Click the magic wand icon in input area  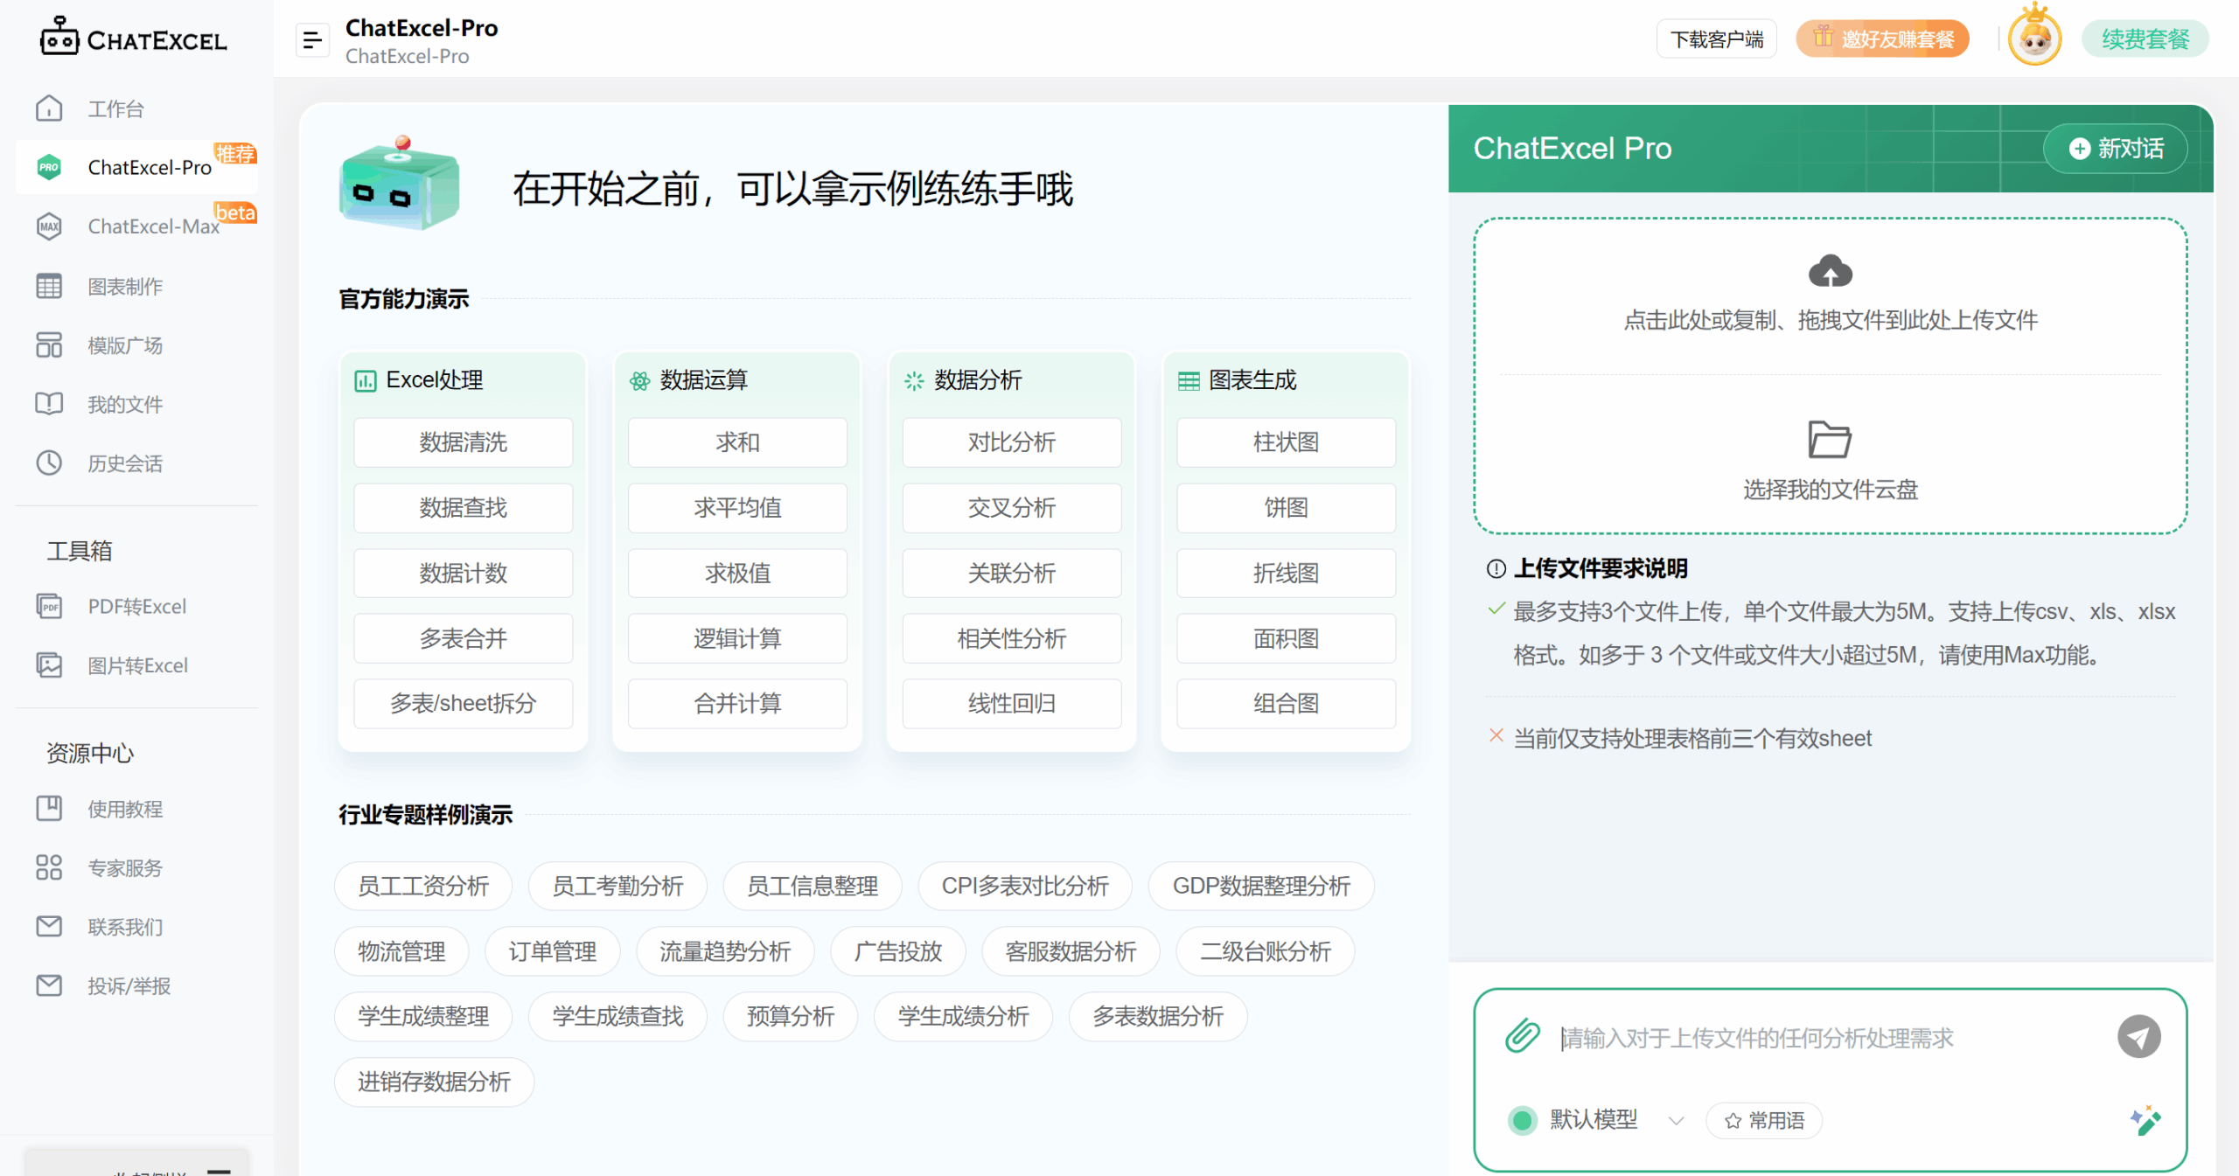pos(2144,1119)
